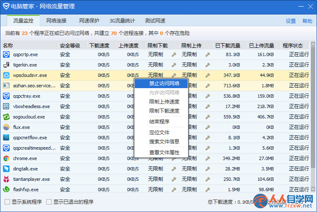Image resolution: width=317 pixels, height=212 pixels.
Task: Click the vertical scrollbar thumb
Action: pyautogui.click(x=313, y=107)
